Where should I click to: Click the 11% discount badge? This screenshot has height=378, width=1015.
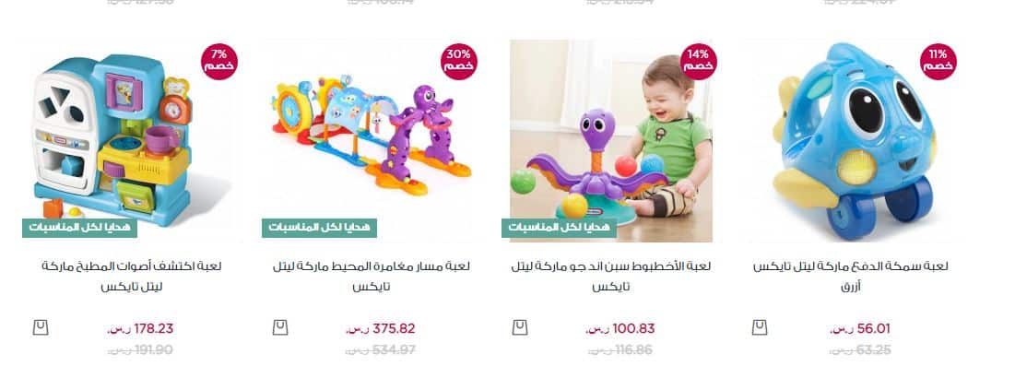click(938, 62)
